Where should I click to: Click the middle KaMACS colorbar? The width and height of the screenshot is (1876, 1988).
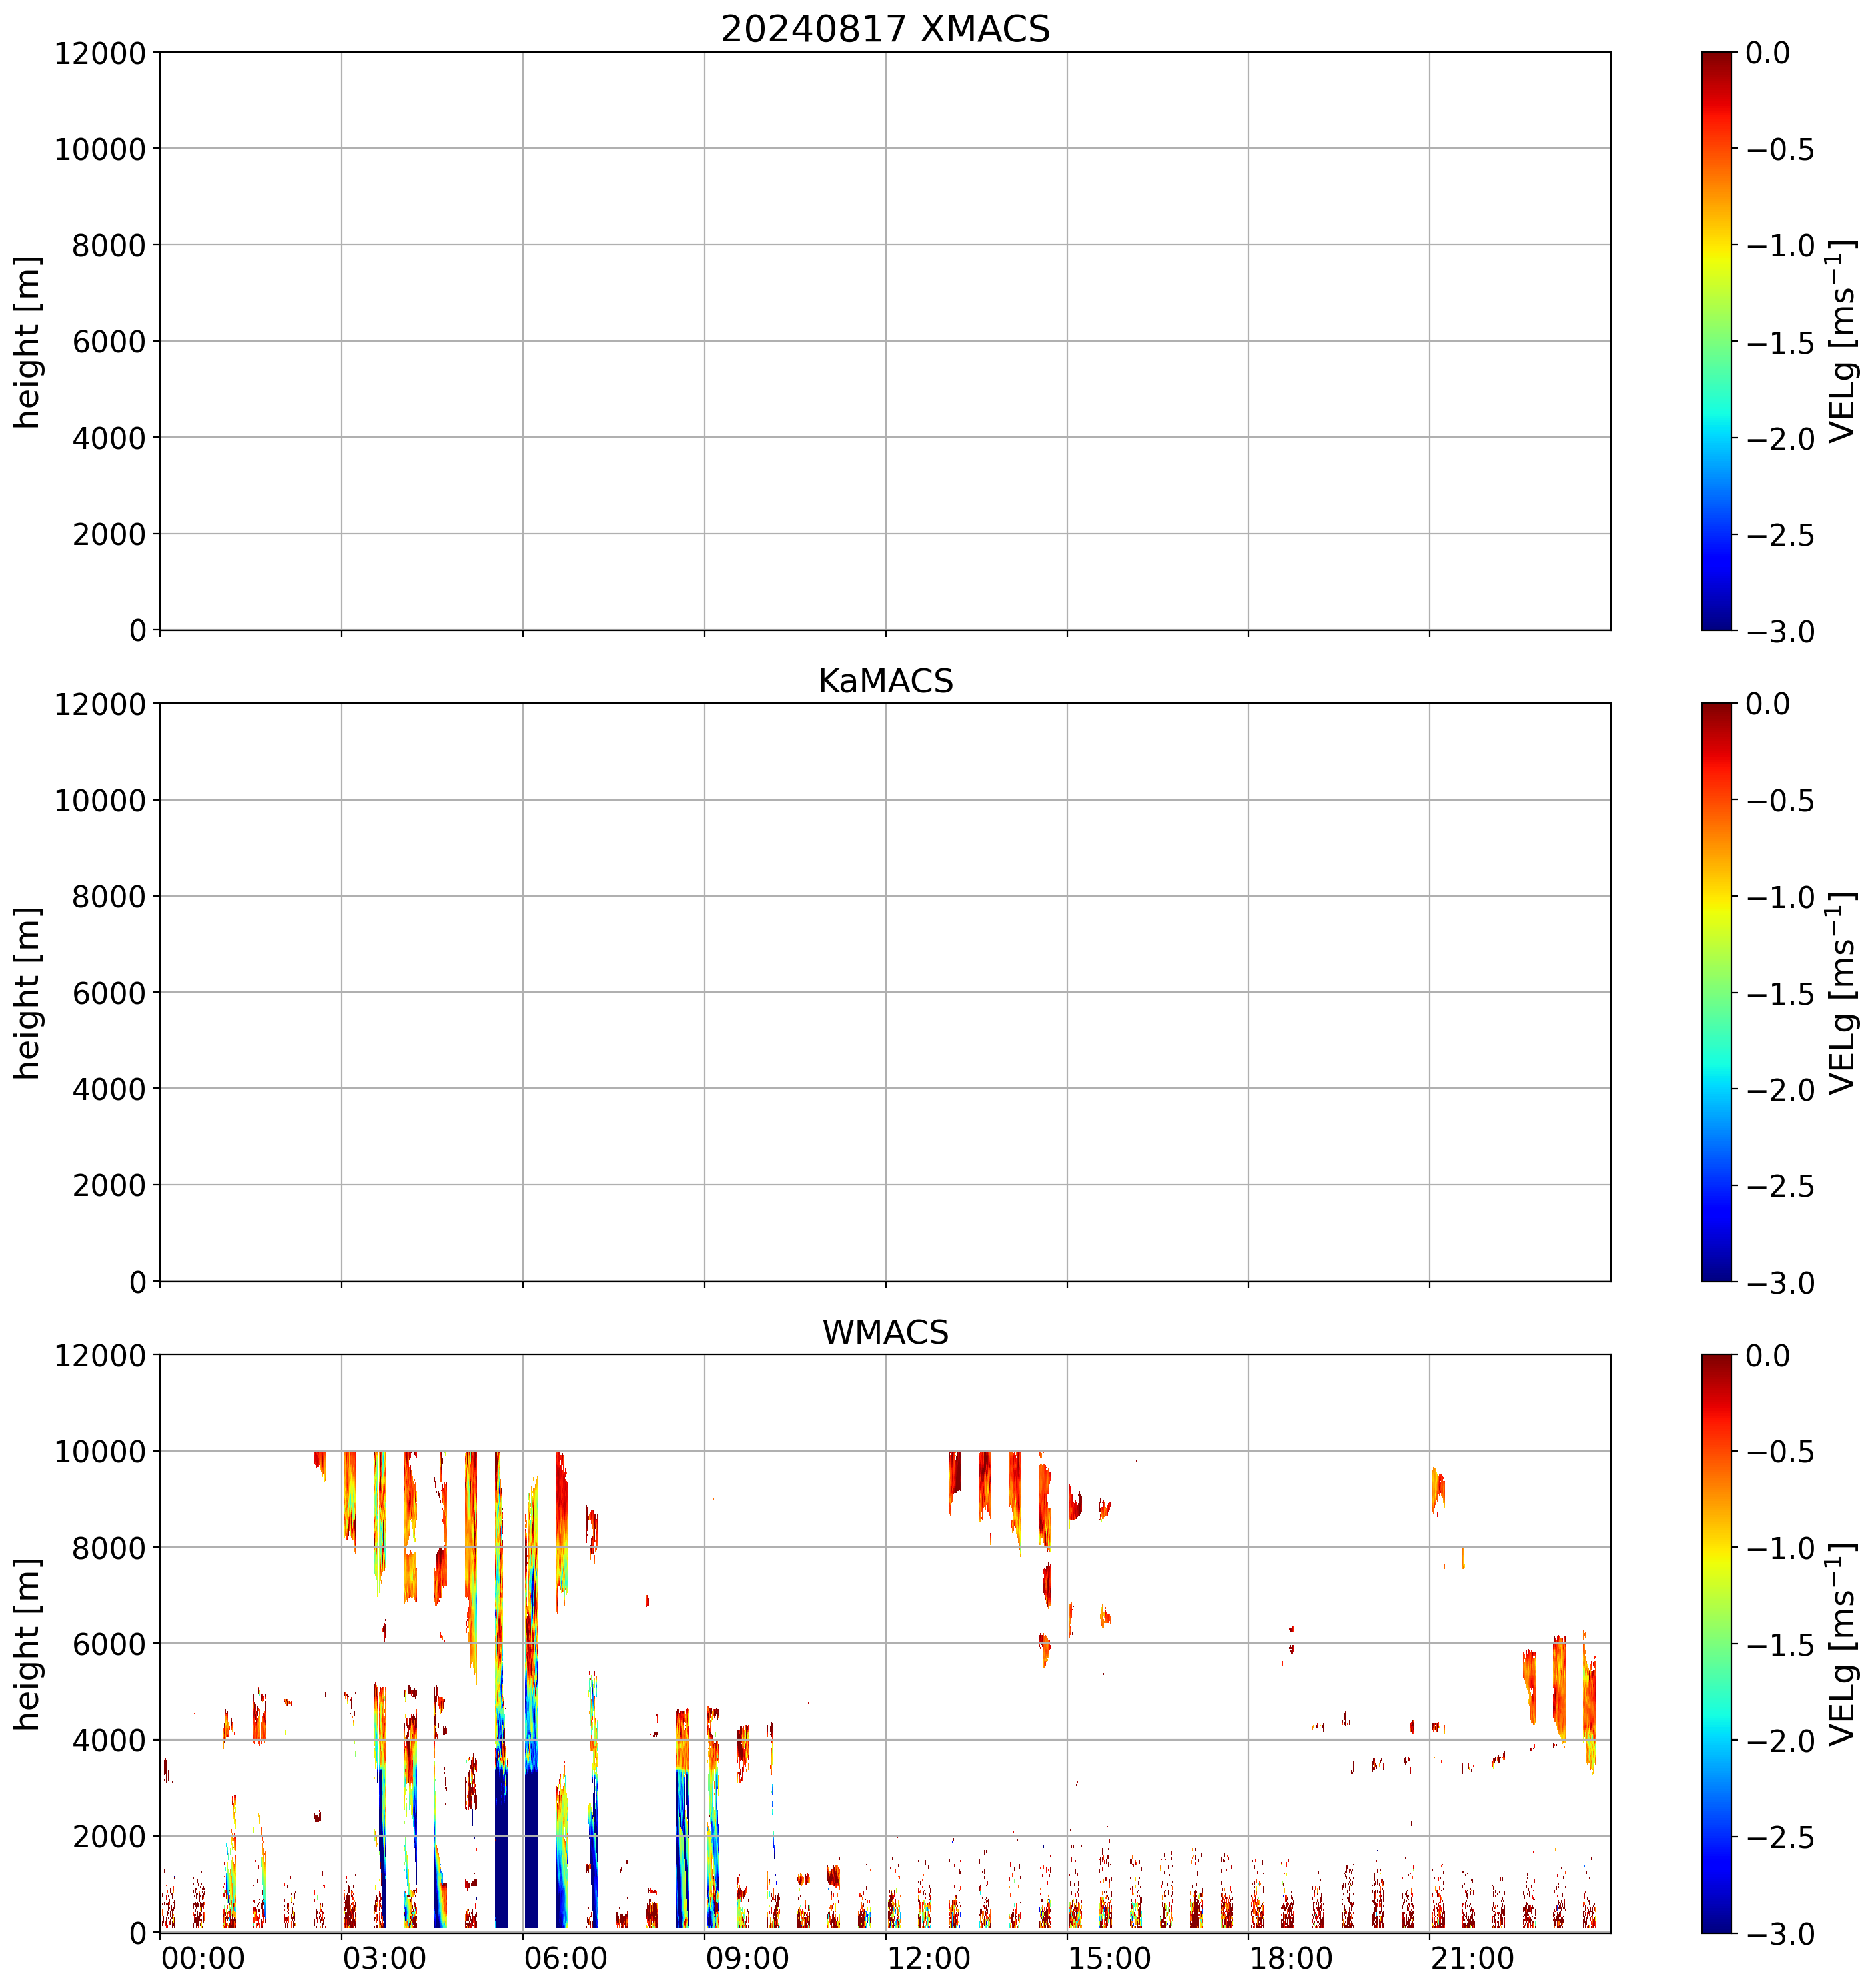[x=1716, y=992]
